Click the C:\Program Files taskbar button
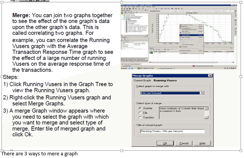 [x=165, y=68]
